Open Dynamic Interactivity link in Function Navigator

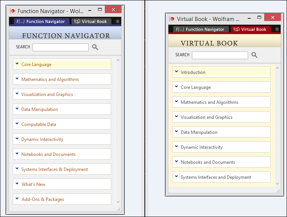(42, 139)
